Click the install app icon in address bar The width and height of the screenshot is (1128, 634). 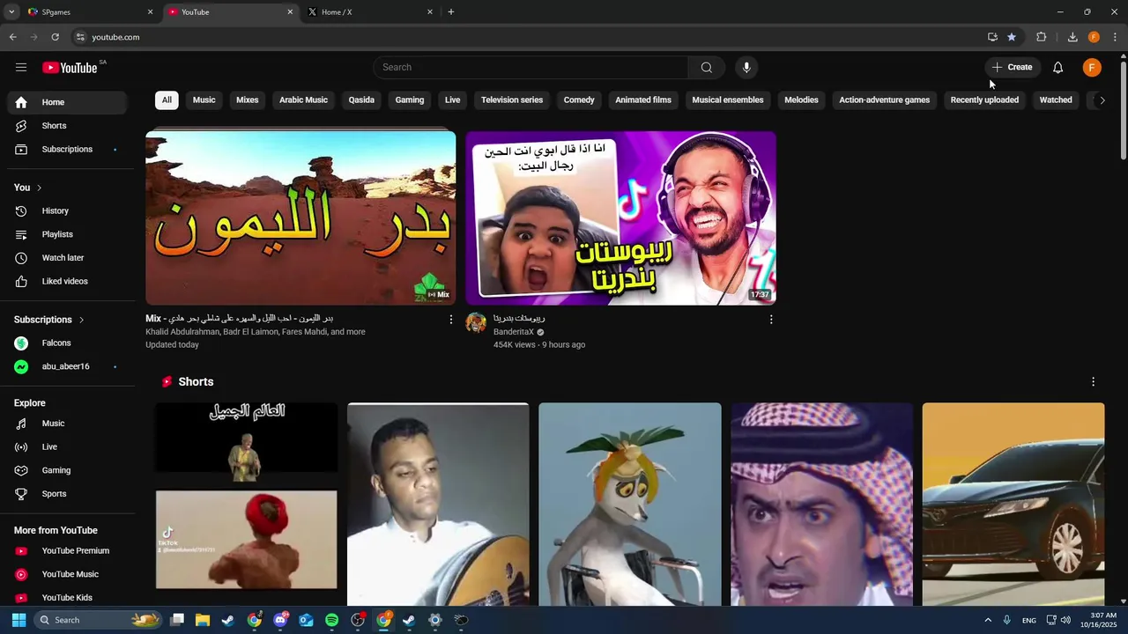pos(992,37)
